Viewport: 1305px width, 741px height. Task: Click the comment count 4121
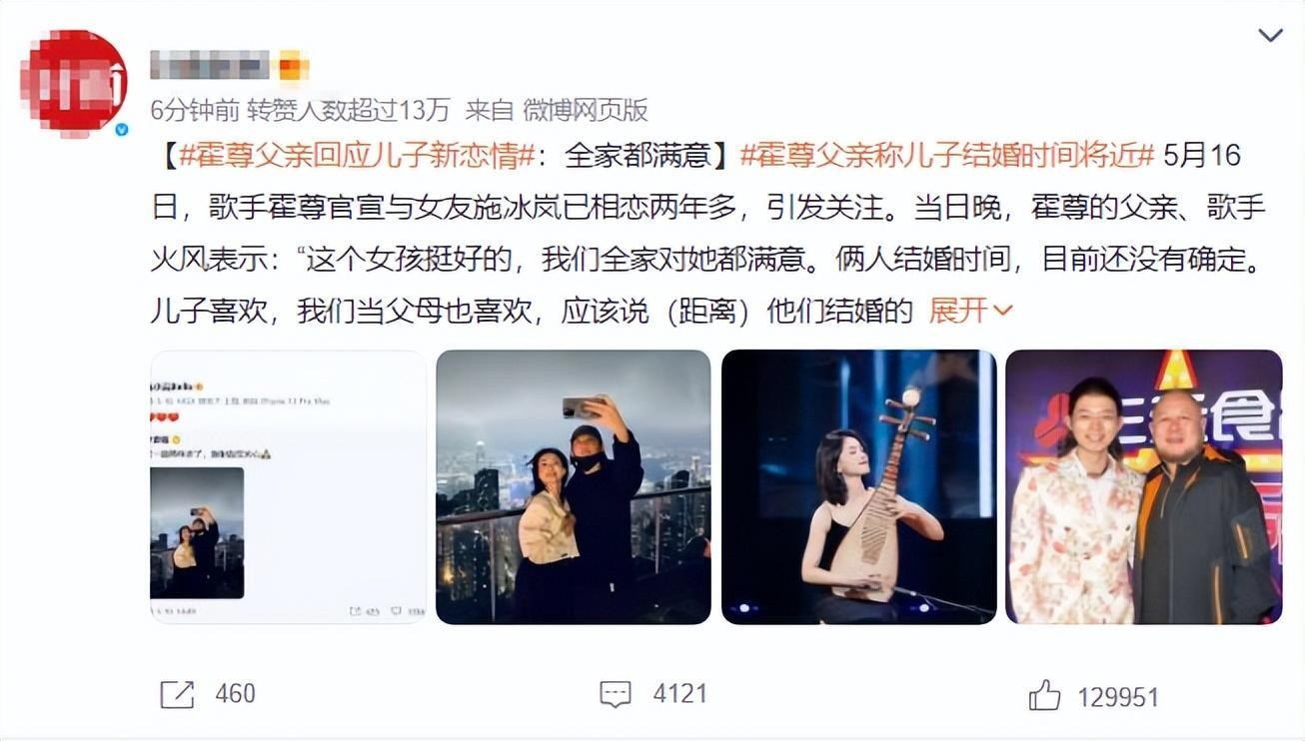(x=680, y=694)
